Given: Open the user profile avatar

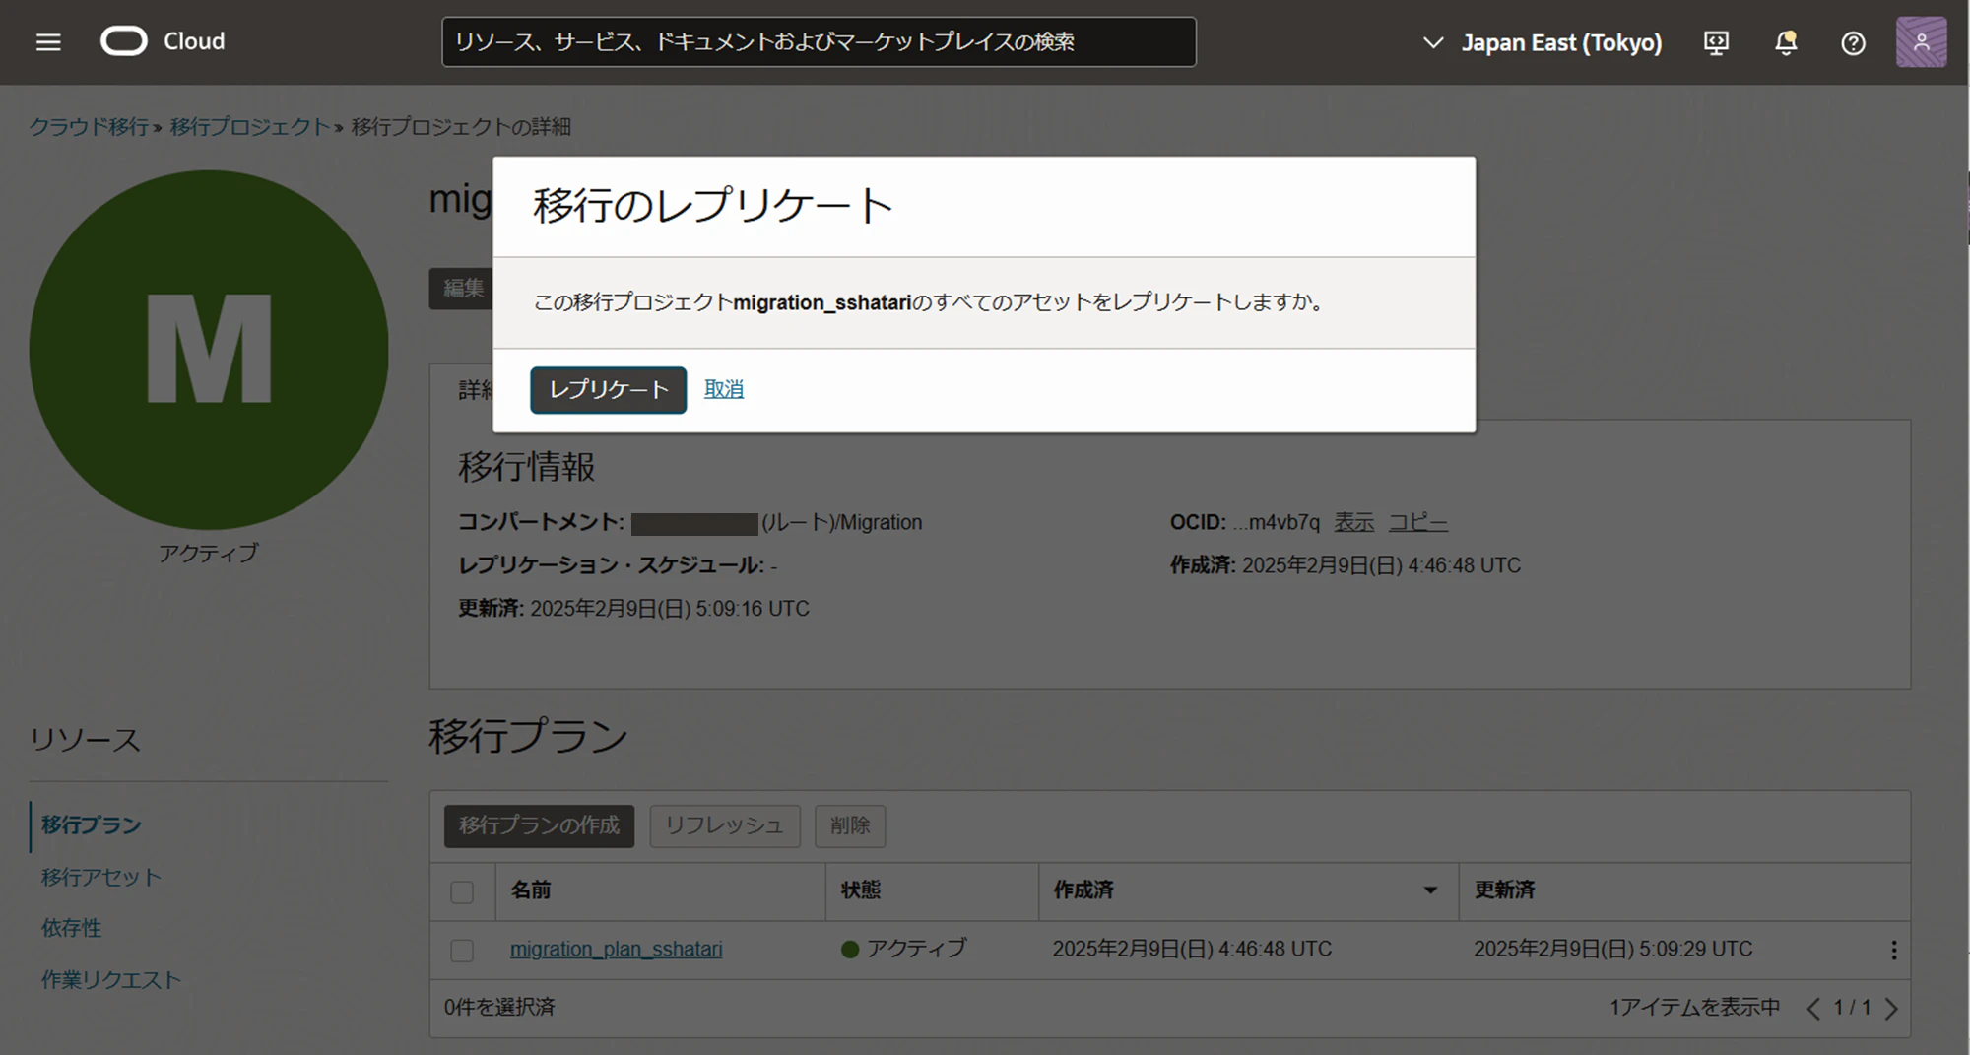Looking at the screenshot, I should (1921, 42).
